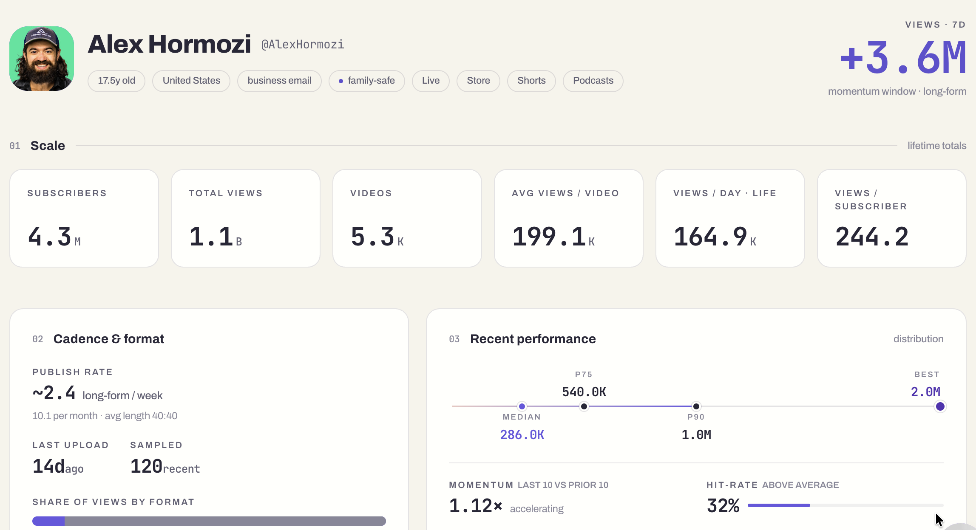Click the Alex Hormozi channel name
Image resolution: width=976 pixels, height=530 pixels.
[x=169, y=44]
